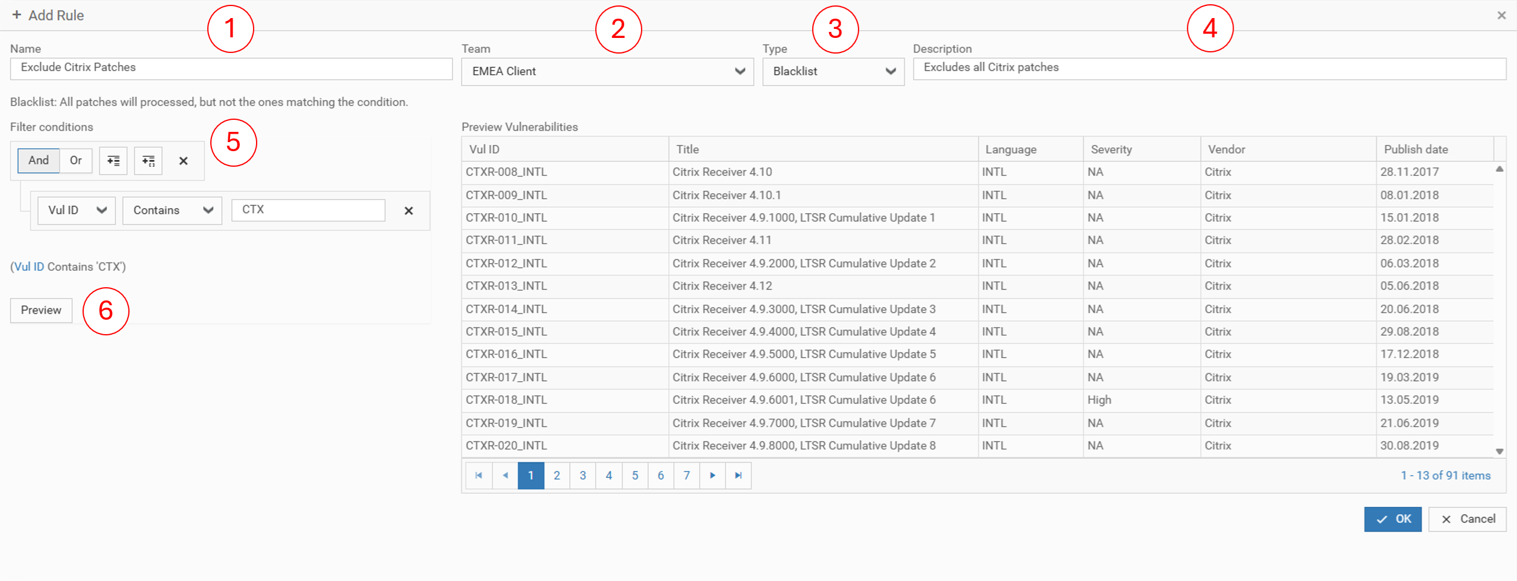
Task: Confirm the rule with OK
Action: click(x=1392, y=519)
